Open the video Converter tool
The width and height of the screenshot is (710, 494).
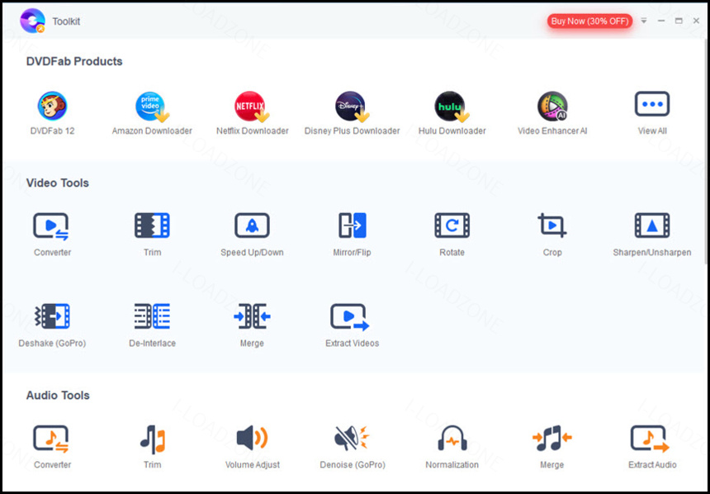point(51,226)
